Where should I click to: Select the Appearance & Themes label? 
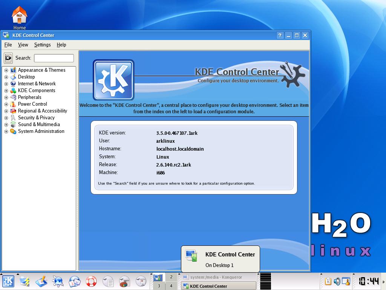(x=41, y=70)
